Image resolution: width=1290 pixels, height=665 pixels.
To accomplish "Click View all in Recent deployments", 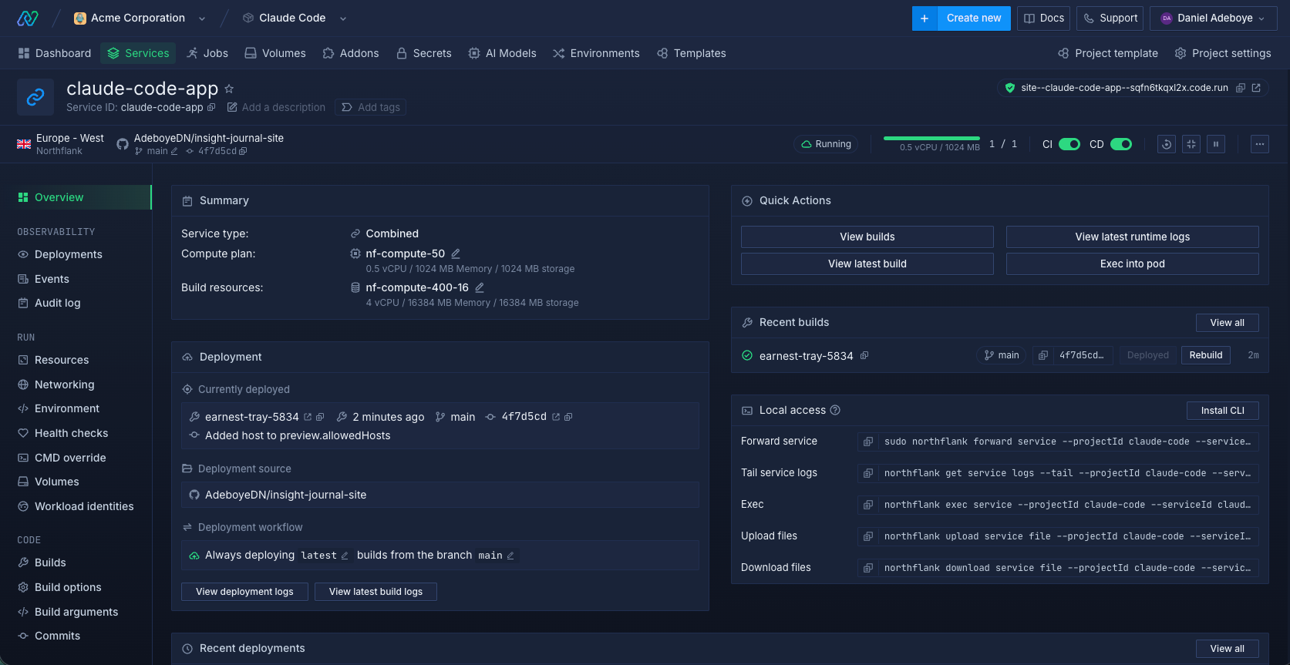I will click(1228, 649).
